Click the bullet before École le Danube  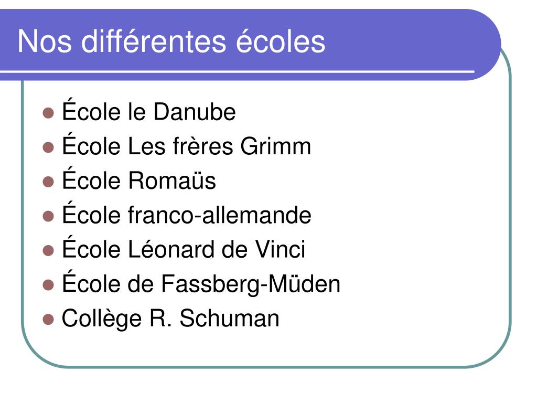click(x=48, y=113)
